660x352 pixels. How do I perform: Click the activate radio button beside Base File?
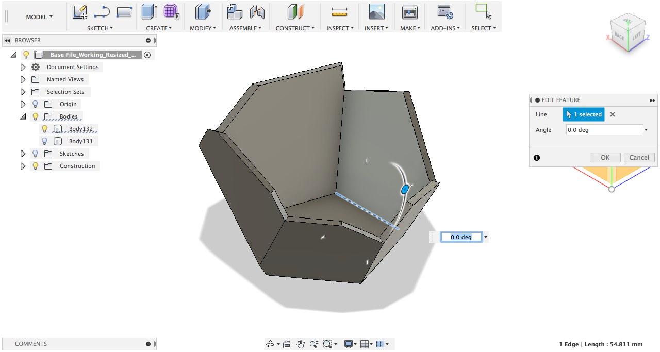point(147,55)
